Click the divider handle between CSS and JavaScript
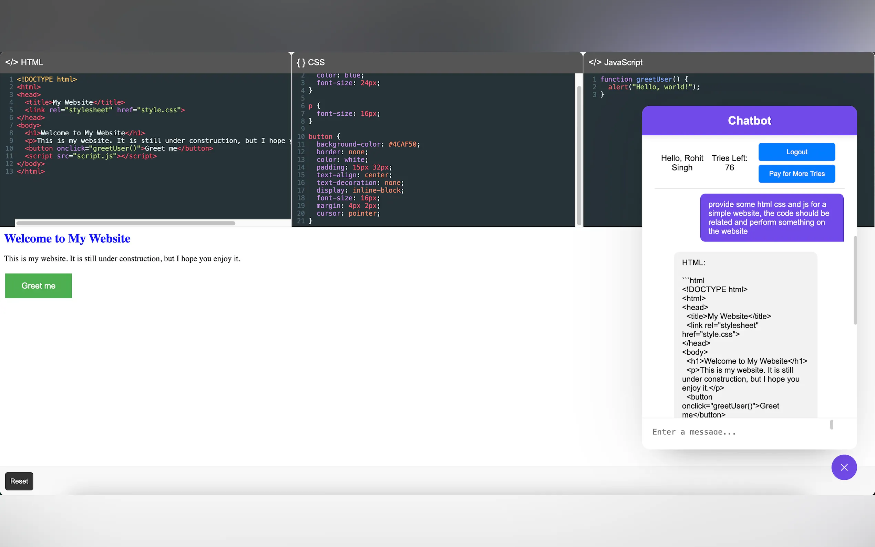This screenshot has width=875, height=547. click(x=583, y=54)
